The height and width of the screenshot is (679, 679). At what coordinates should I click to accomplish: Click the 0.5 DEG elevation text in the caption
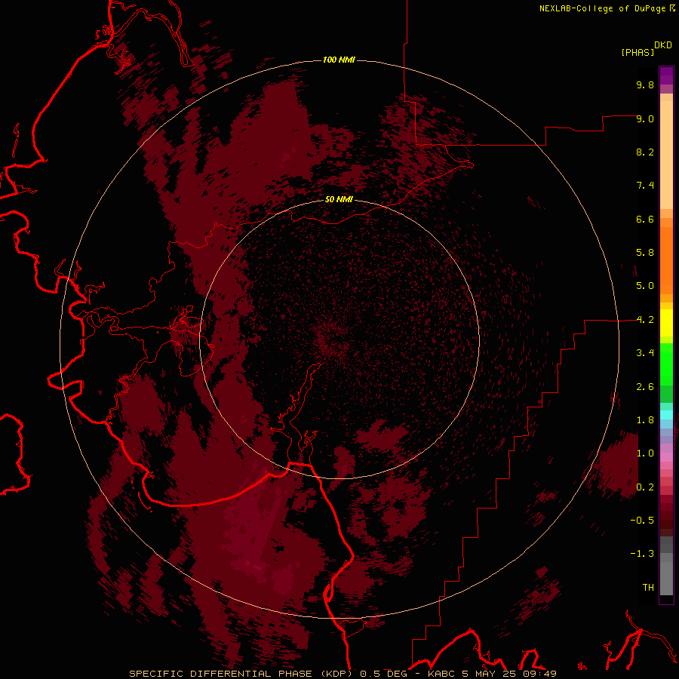(384, 674)
